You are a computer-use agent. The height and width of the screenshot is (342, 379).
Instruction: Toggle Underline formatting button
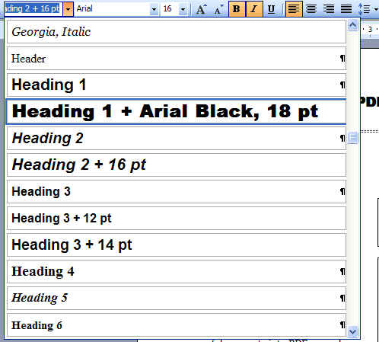(272, 9)
